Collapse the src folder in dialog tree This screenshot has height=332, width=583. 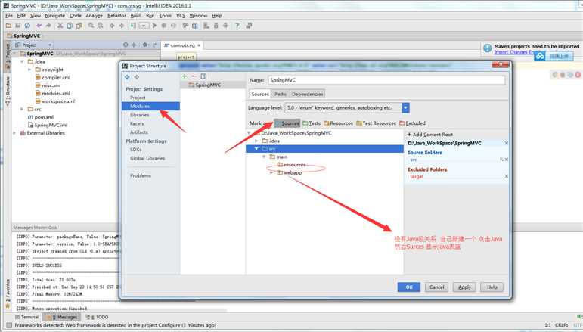pyautogui.click(x=256, y=149)
